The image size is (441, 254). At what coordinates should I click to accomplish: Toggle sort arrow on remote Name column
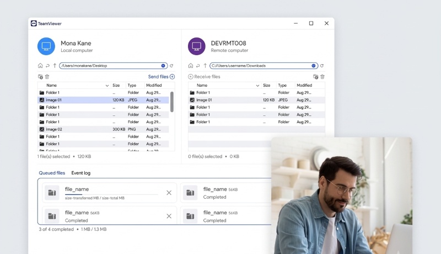[257, 86]
